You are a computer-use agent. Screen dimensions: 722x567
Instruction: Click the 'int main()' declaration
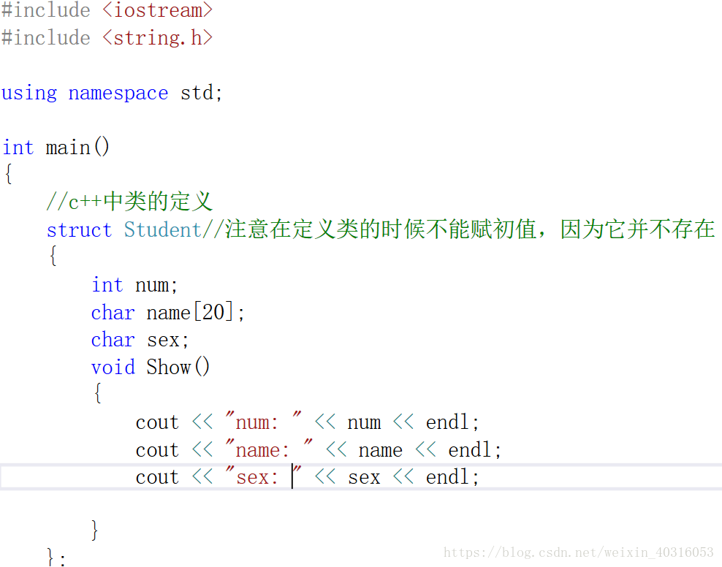56,148
